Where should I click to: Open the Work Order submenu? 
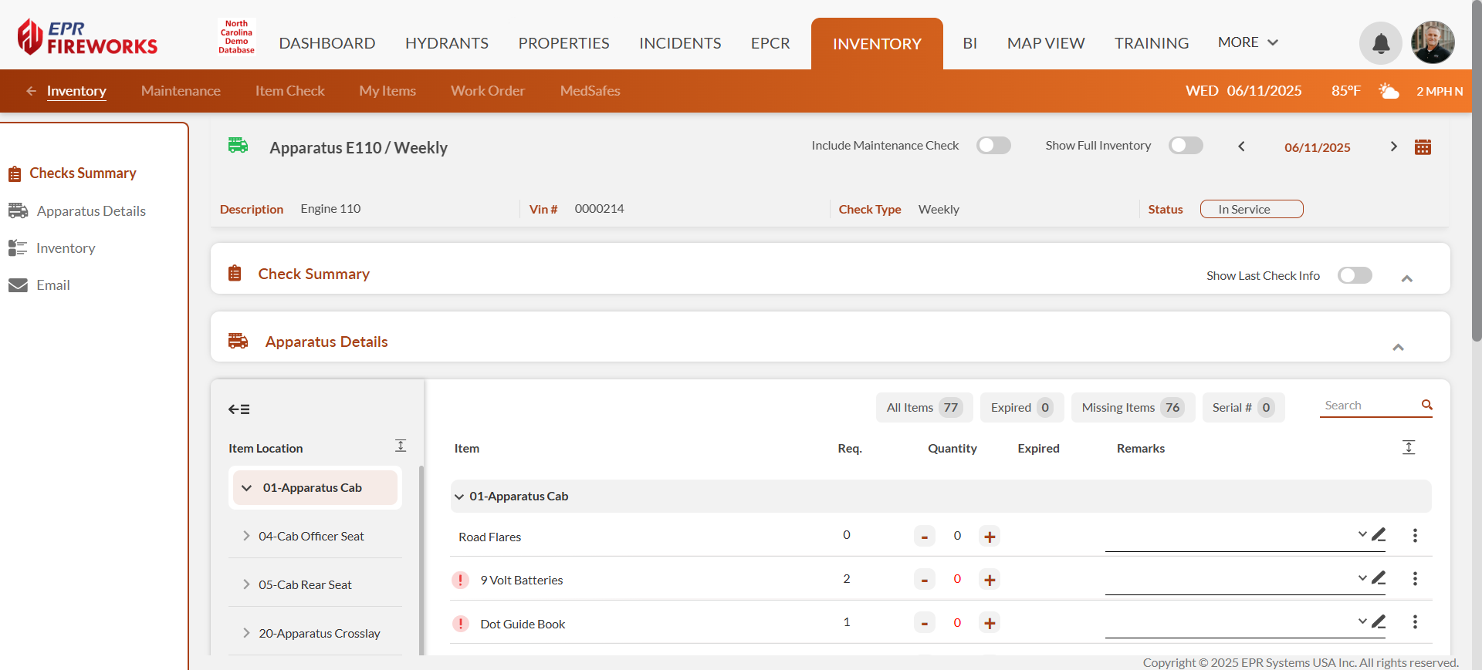[x=487, y=91]
